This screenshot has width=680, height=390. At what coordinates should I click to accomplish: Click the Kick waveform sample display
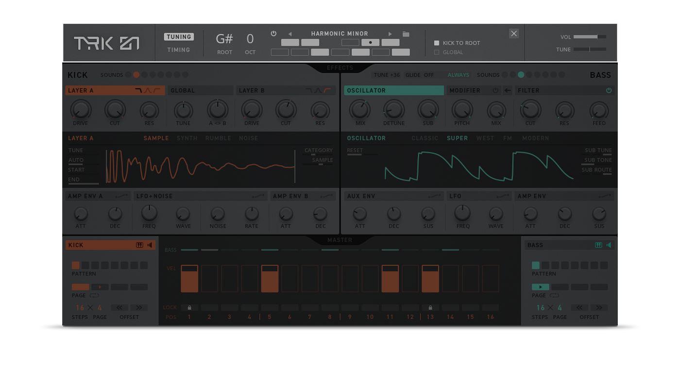point(200,166)
